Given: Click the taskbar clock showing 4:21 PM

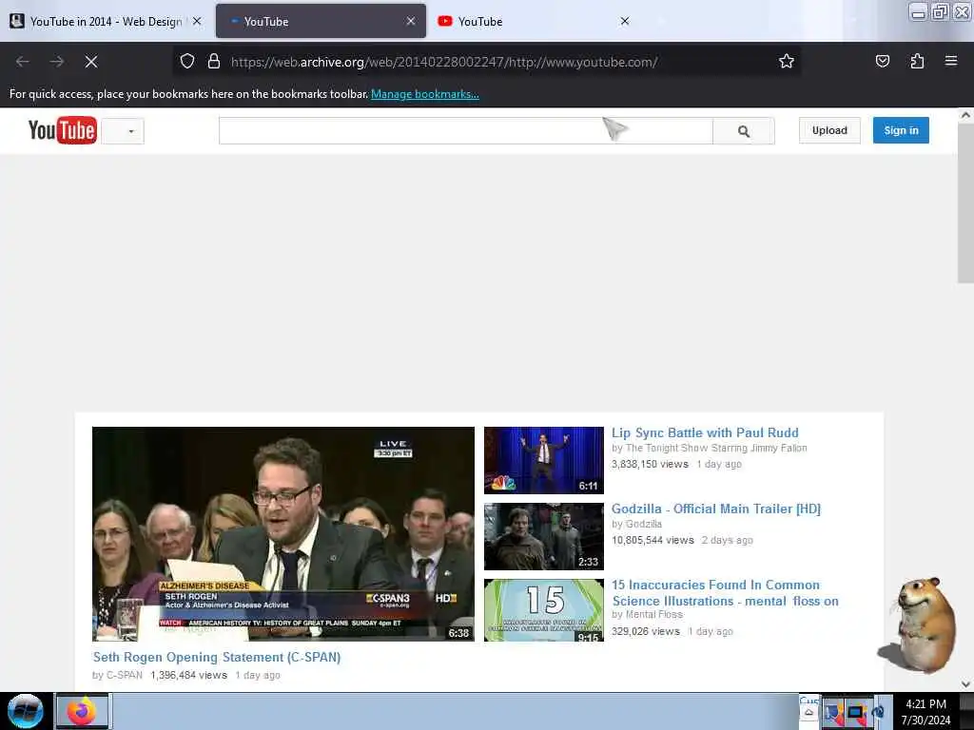Looking at the screenshot, I should 925,712.
